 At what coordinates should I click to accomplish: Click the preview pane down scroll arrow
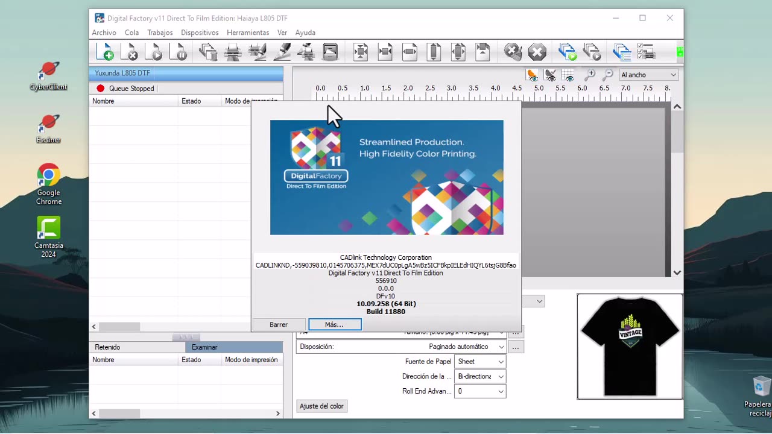[x=677, y=272]
